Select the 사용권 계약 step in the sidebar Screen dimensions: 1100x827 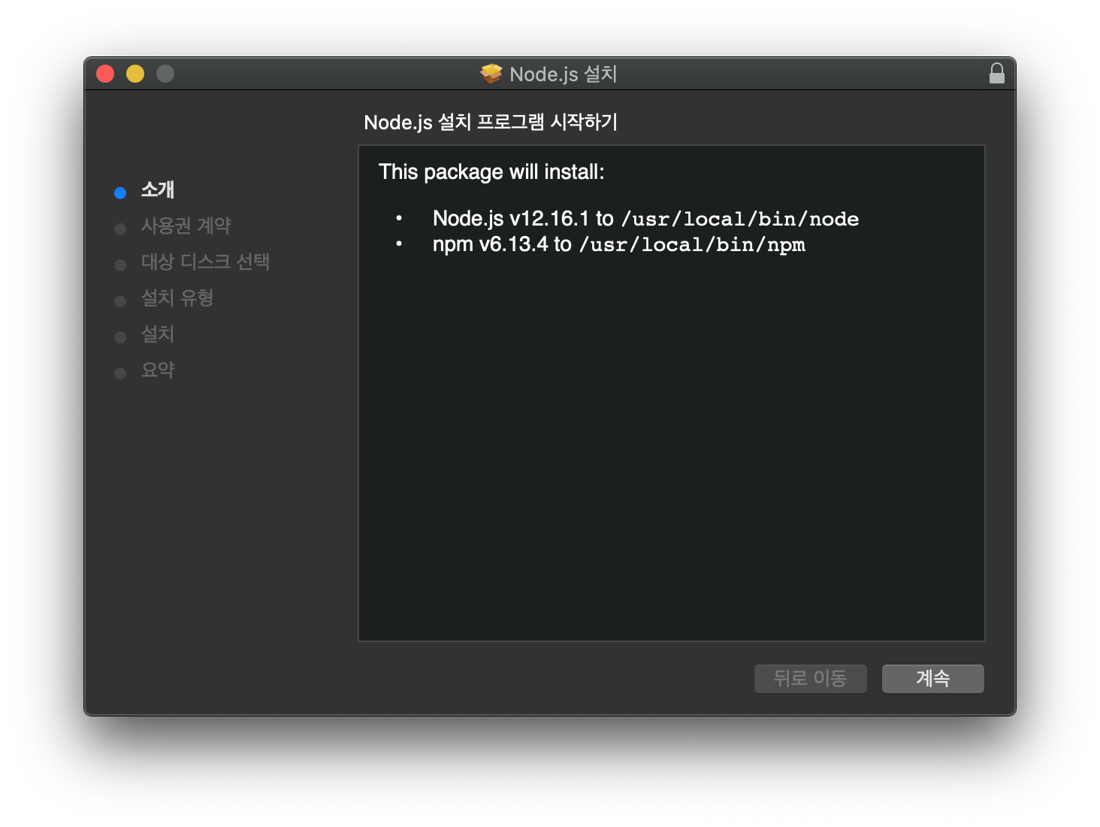pyautogui.click(x=186, y=226)
